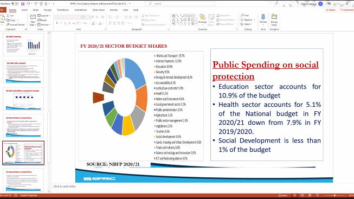Click the Copy button
Image resolution: width=354 pixels, height=199 pixels.
coord(11,20)
